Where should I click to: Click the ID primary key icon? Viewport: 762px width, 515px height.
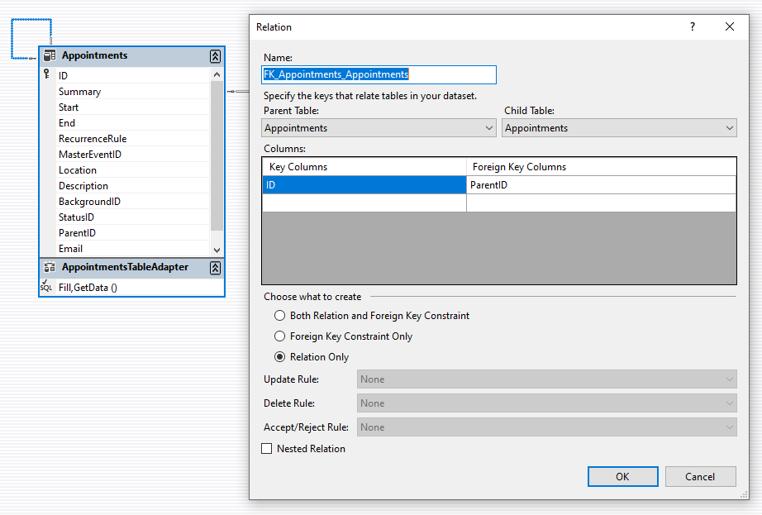click(46, 74)
